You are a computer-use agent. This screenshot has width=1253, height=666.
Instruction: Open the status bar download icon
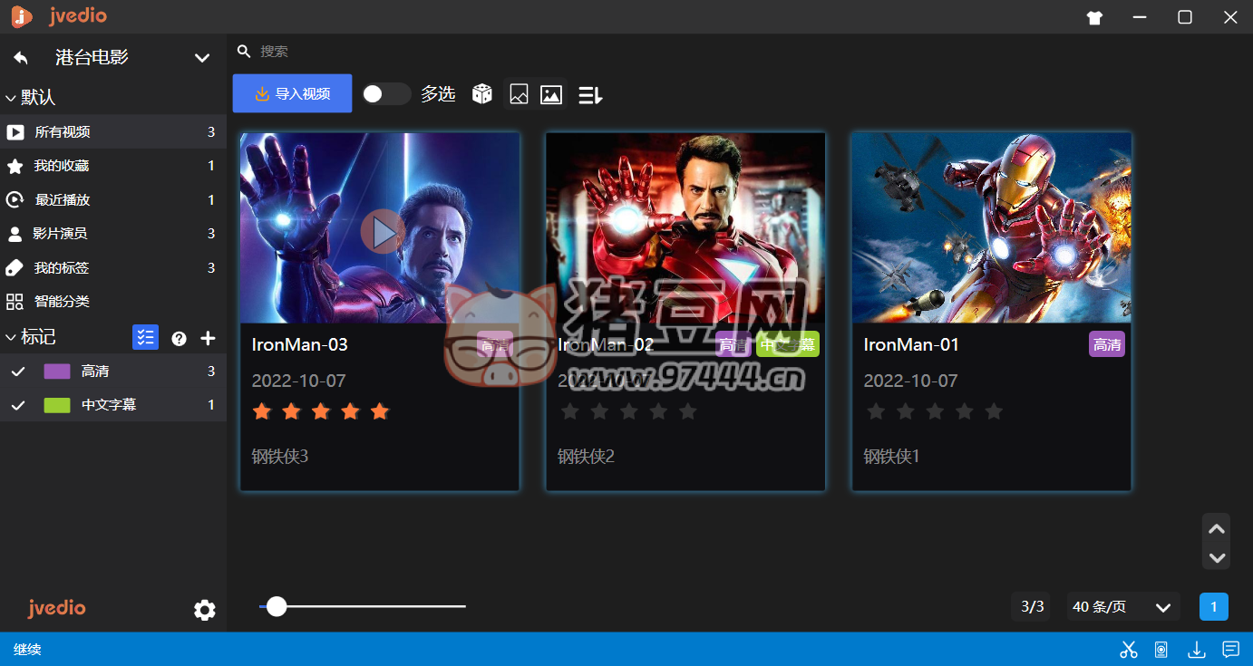click(x=1197, y=649)
